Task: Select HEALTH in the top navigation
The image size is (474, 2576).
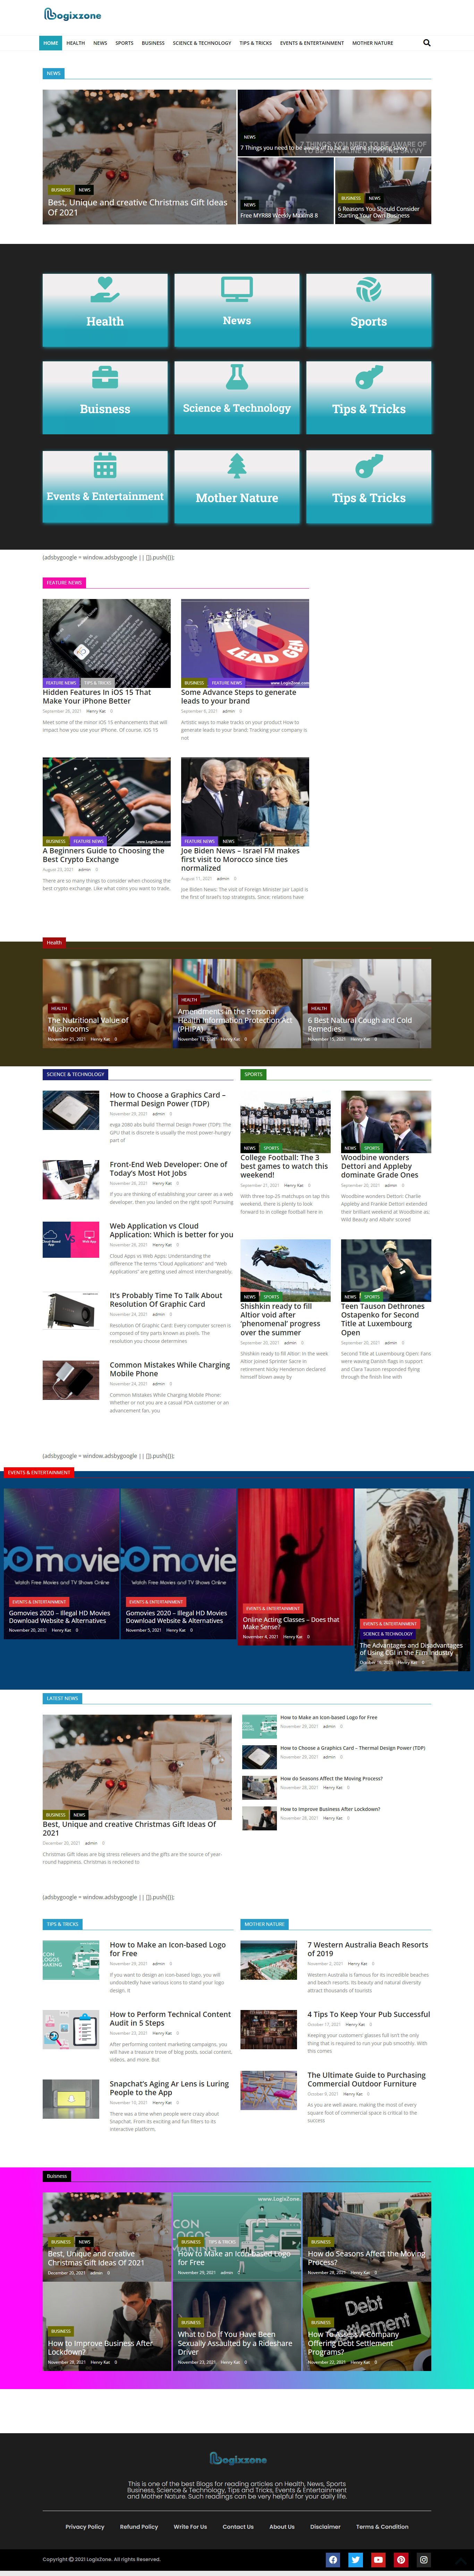Action: [76, 43]
